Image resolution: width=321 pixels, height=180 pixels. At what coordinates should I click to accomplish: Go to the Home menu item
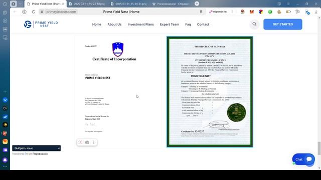coord(97,24)
